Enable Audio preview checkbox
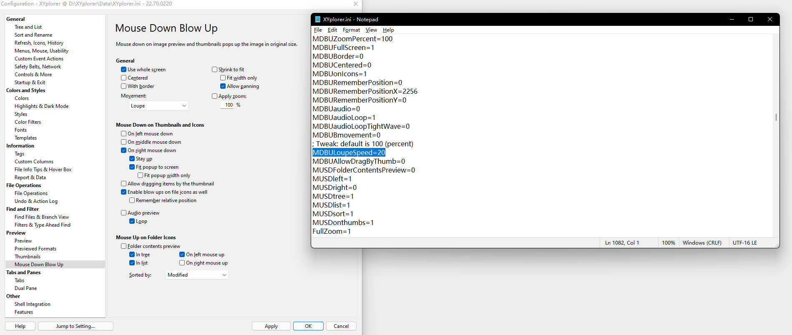 pos(124,213)
